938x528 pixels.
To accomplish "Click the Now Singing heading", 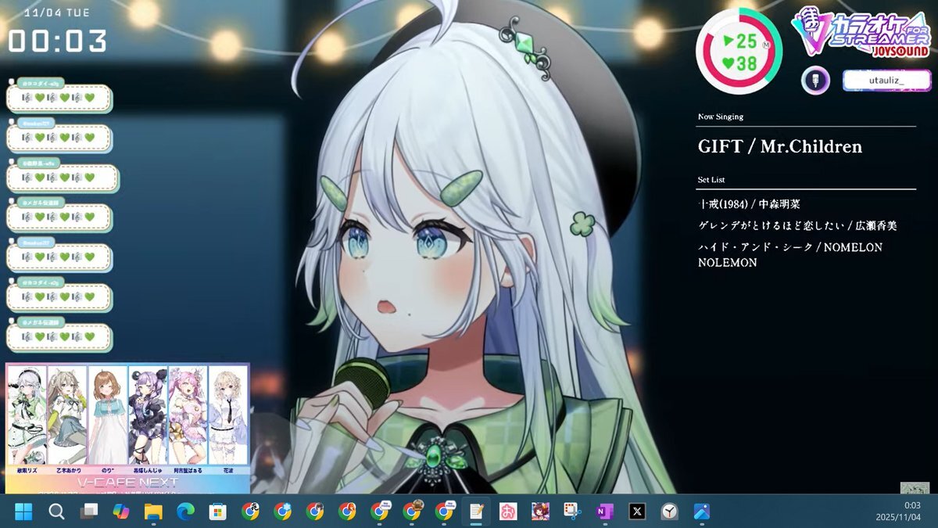I will pyautogui.click(x=721, y=117).
